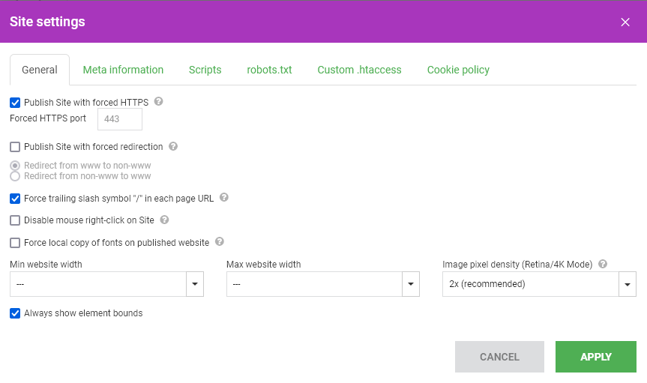Open help tooltip for disabling right-click
Viewport: 647px width, 383px height.
click(165, 220)
